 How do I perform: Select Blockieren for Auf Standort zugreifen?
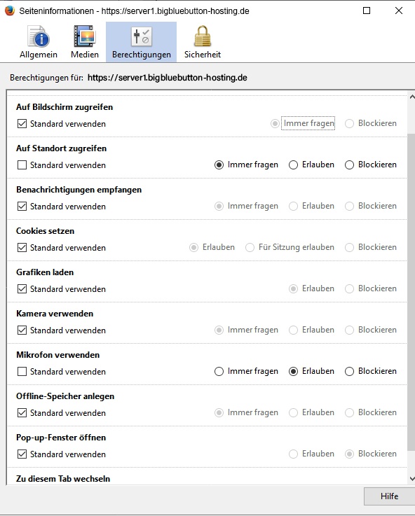point(349,165)
